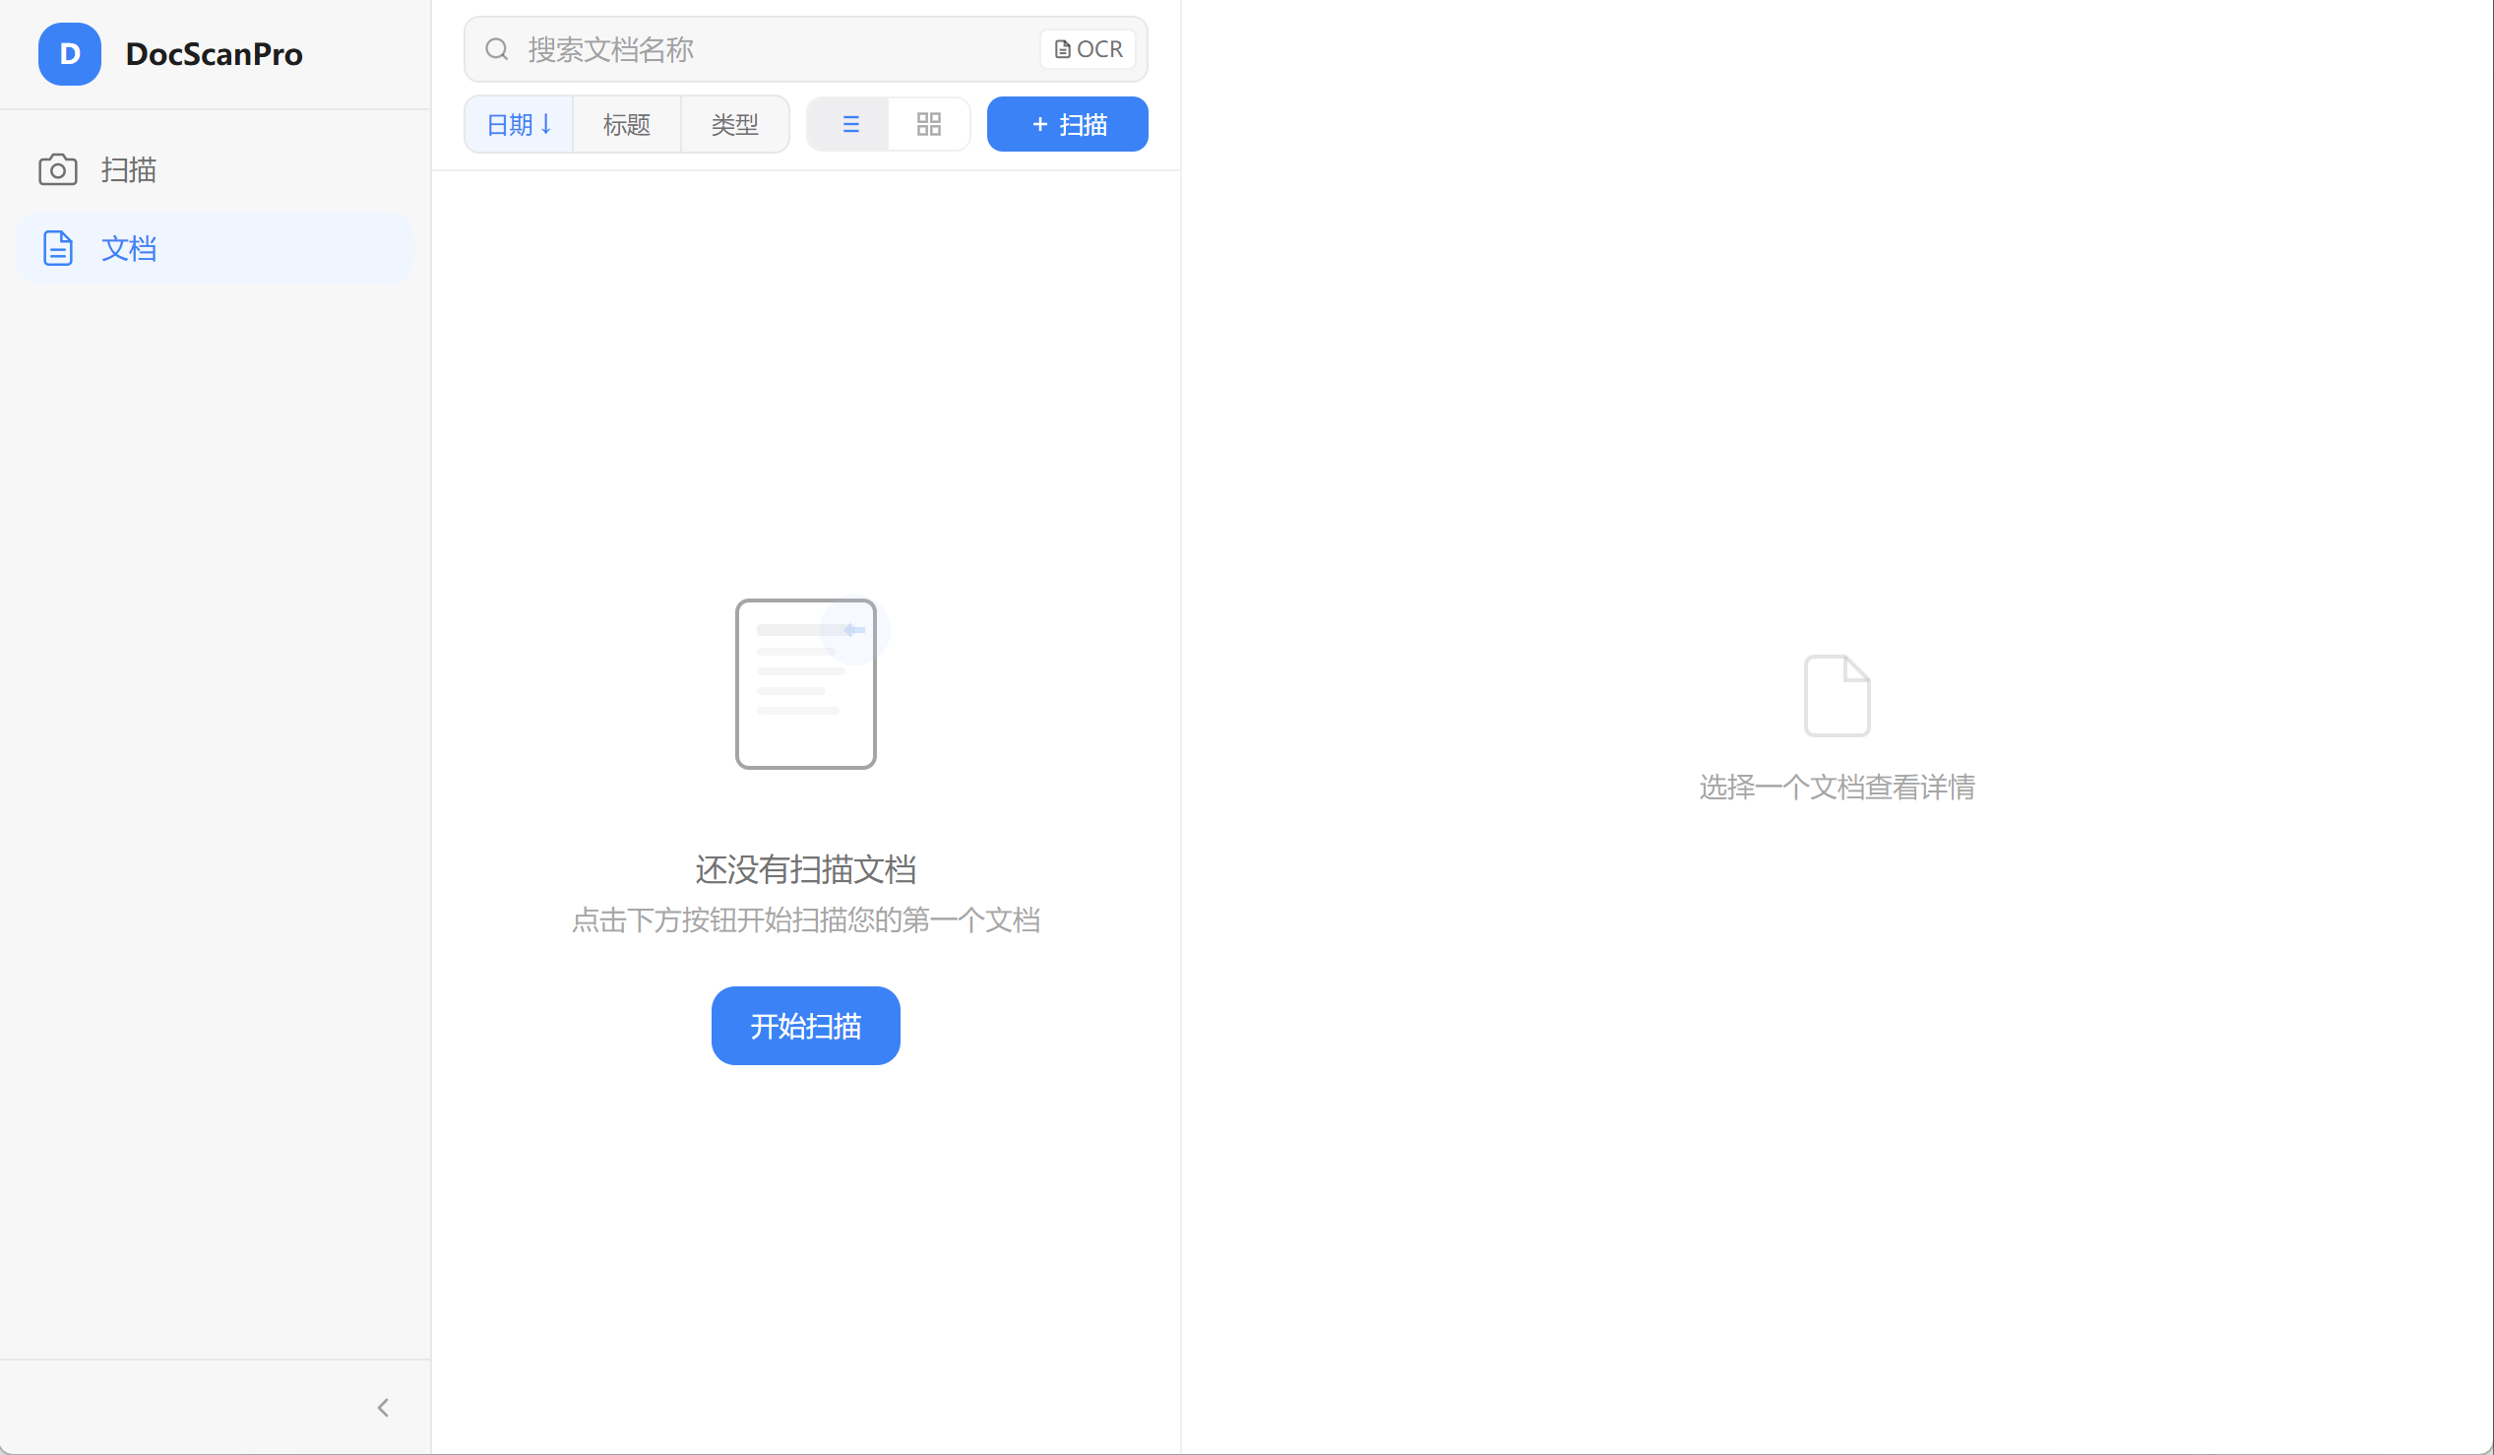Activate the search magnifier icon
Screen dimensions: 2494x1455
pyautogui.click(x=497, y=48)
